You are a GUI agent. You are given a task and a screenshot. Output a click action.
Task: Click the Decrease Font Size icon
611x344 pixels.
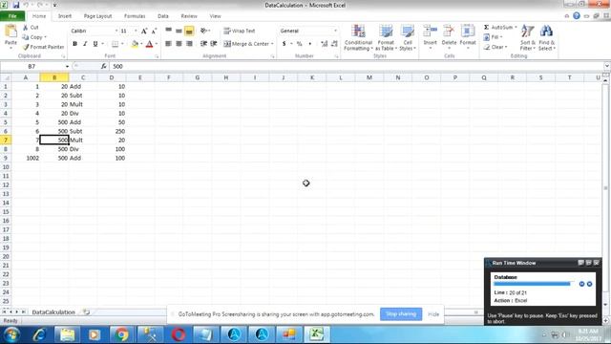tap(154, 31)
